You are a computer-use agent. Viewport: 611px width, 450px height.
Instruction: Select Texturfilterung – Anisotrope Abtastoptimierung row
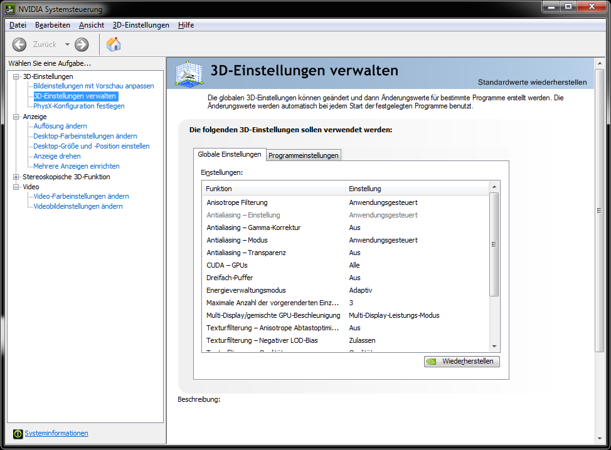coord(345,328)
